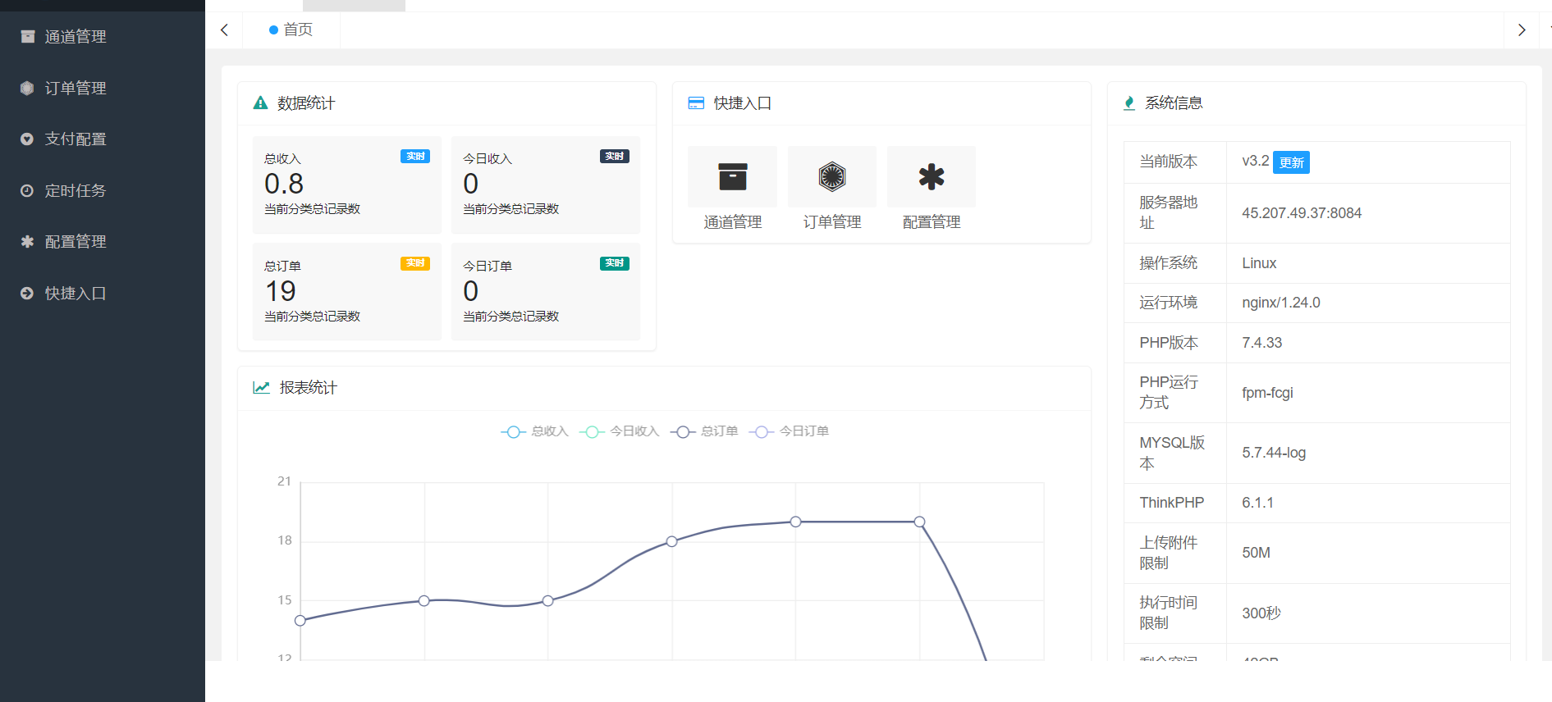Click the PHP版本 value 7.4.33
Screen dimensions: 1552x702
coord(1262,343)
